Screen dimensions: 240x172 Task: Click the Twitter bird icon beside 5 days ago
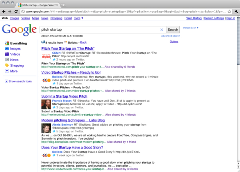[x=54, y=131]
